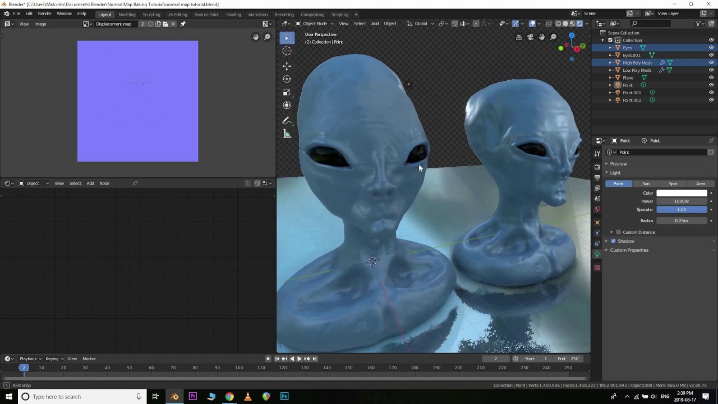
Task: Open Chrome from the Windows taskbar
Action: pyautogui.click(x=229, y=397)
